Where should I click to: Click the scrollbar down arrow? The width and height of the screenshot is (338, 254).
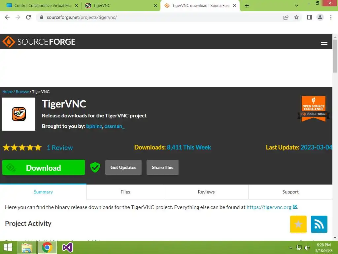click(x=335, y=238)
